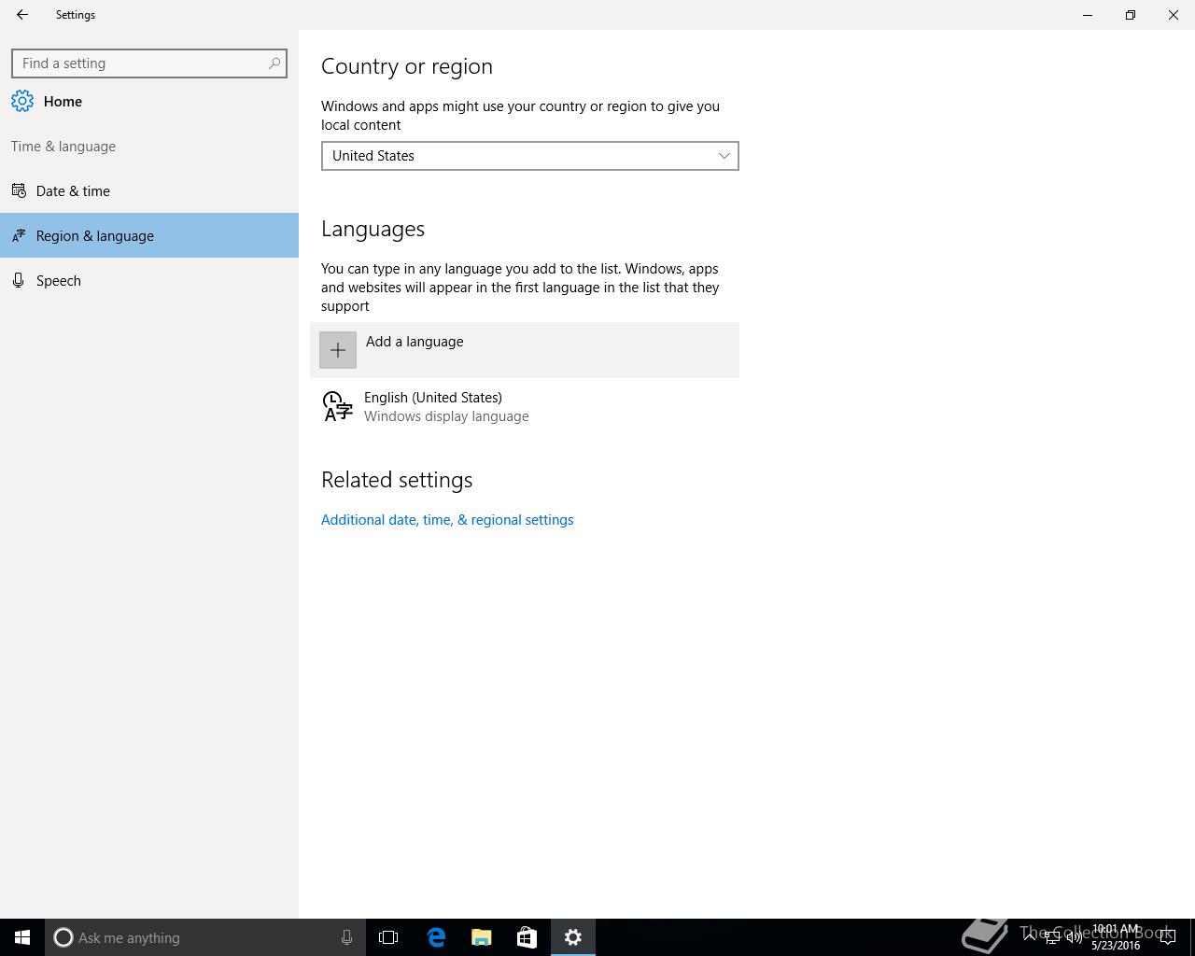Show hidden system tray icons
Viewport: 1195px width, 956px height.
(x=1030, y=936)
